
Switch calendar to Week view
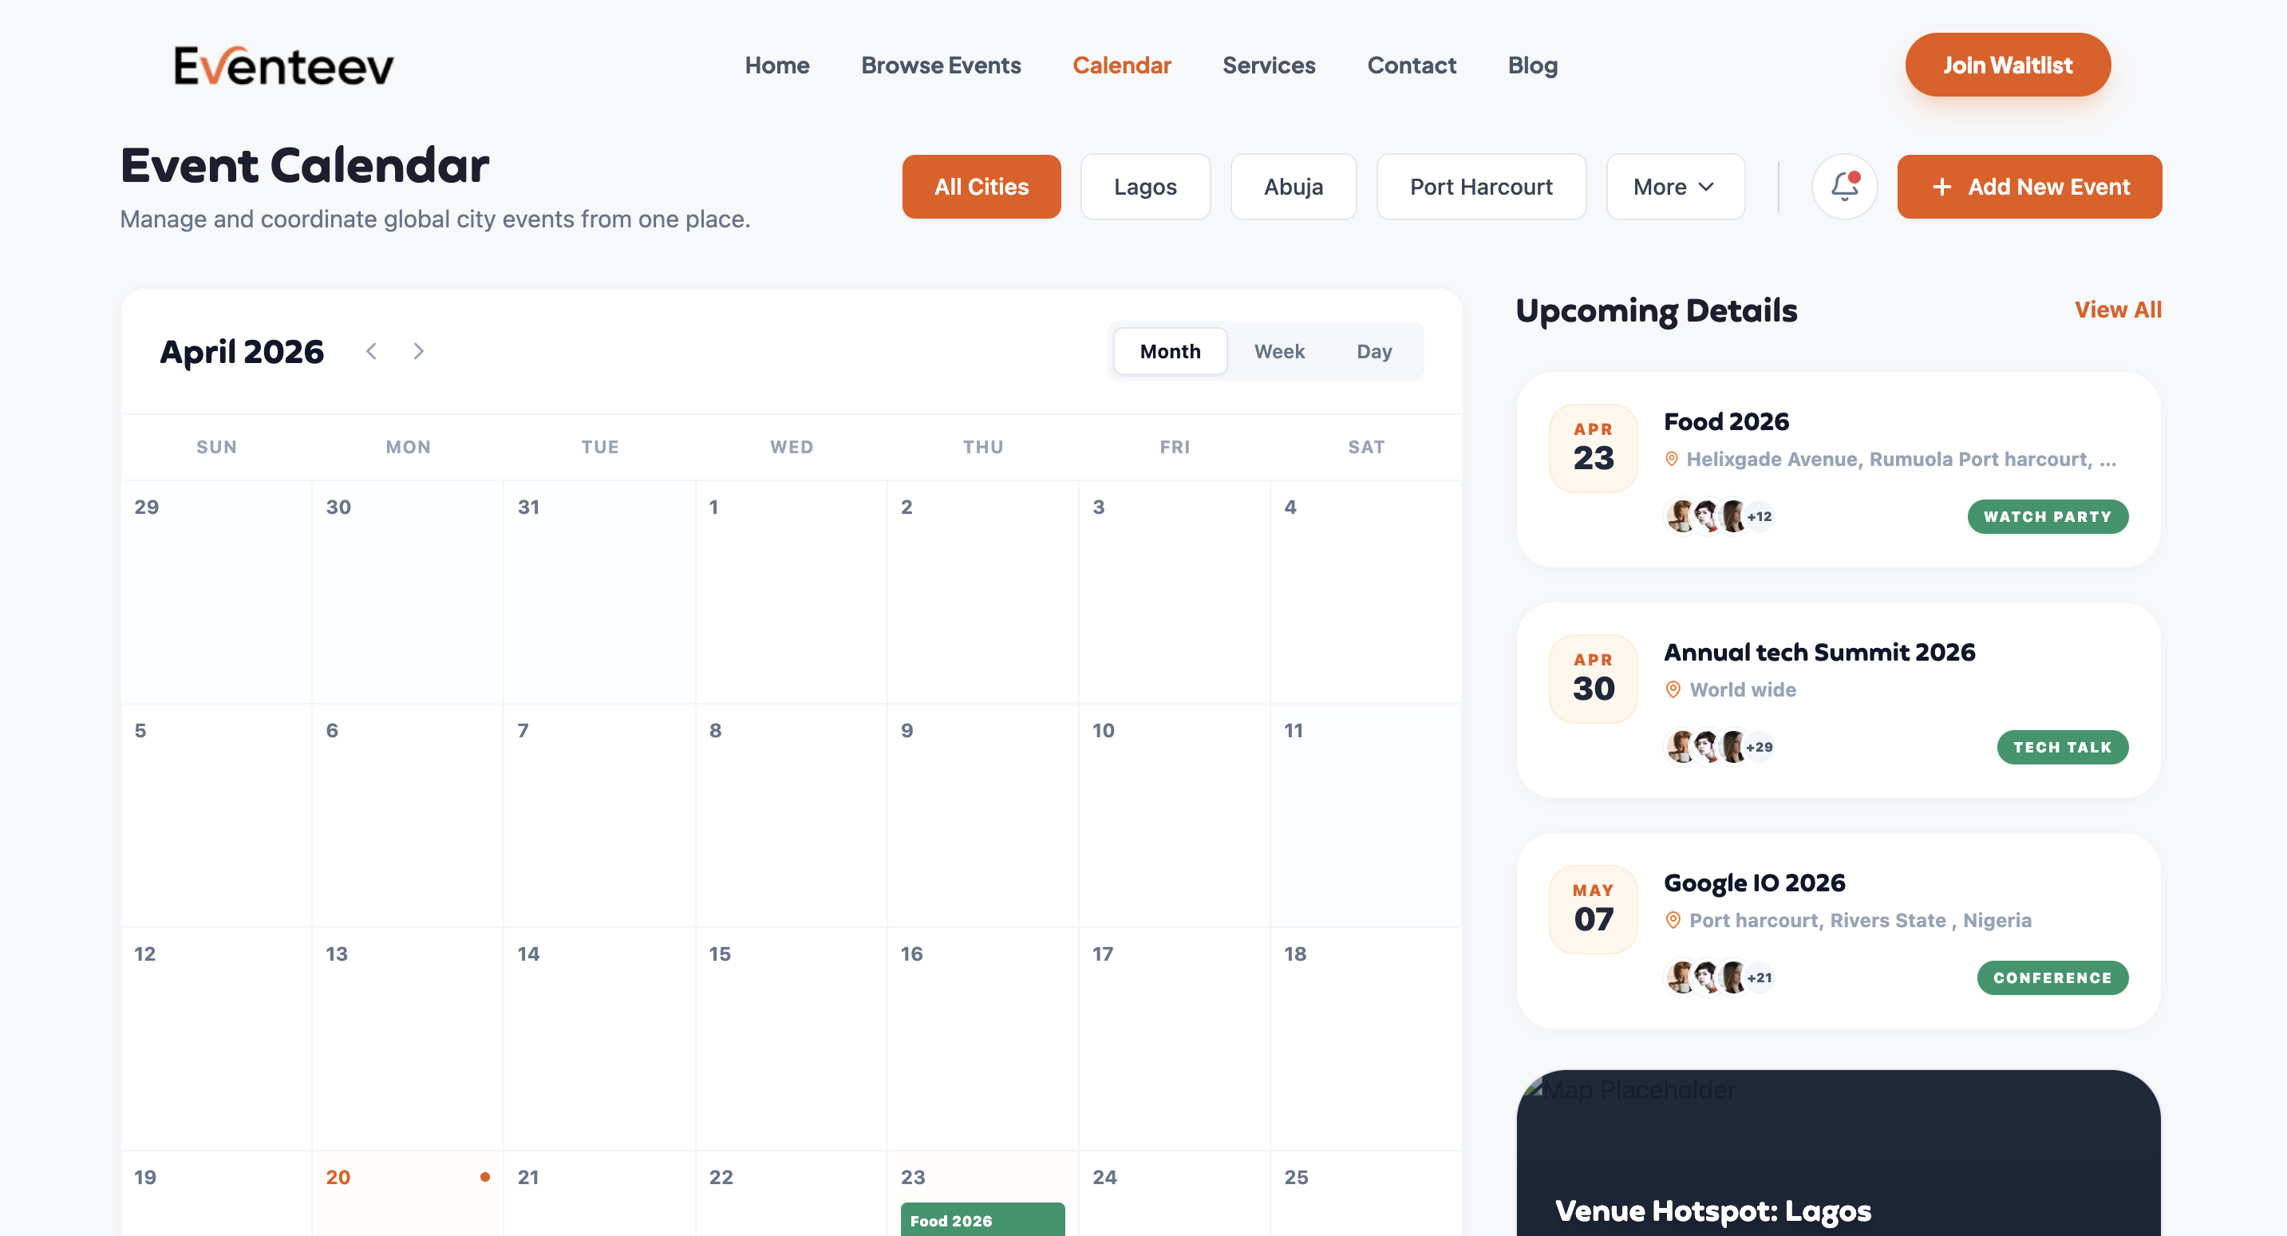(1278, 352)
